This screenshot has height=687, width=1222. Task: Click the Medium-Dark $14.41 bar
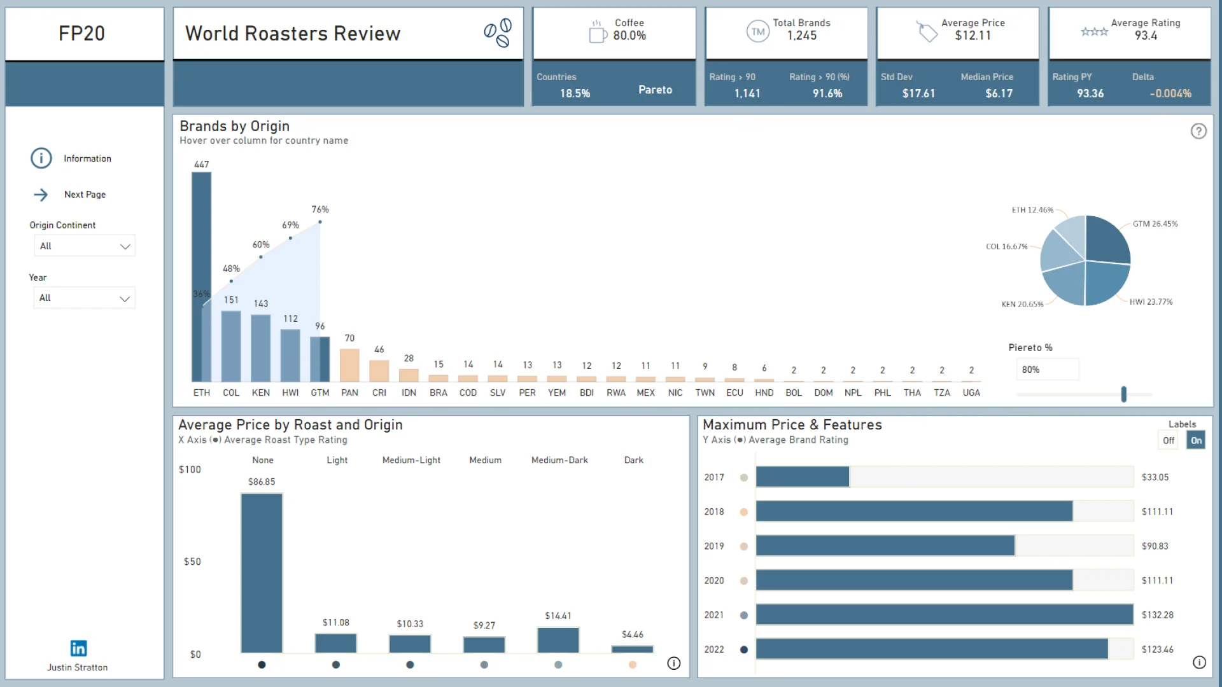pyautogui.click(x=558, y=640)
